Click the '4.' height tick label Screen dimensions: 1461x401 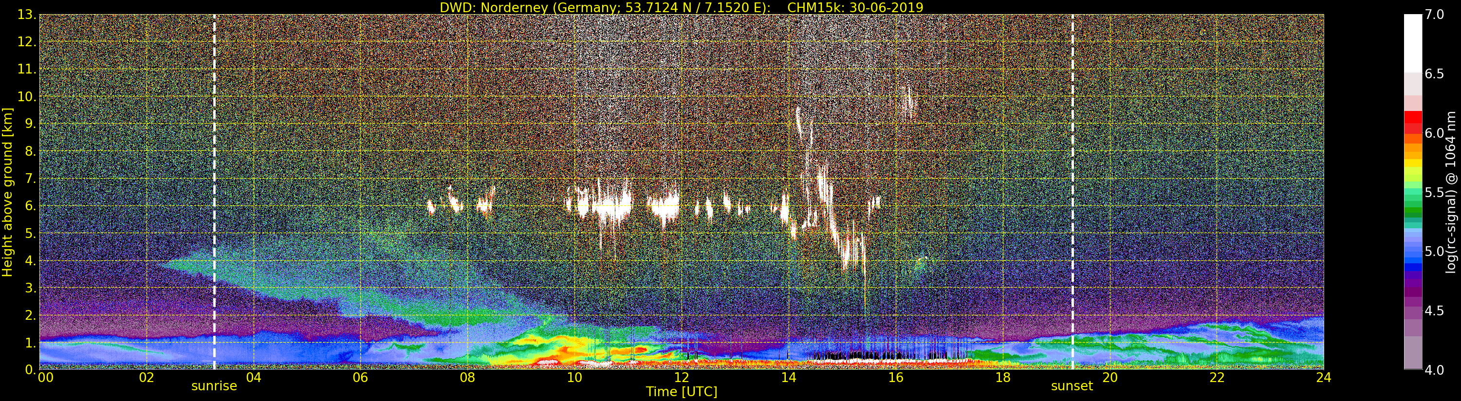pyautogui.click(x=30, y=260)
